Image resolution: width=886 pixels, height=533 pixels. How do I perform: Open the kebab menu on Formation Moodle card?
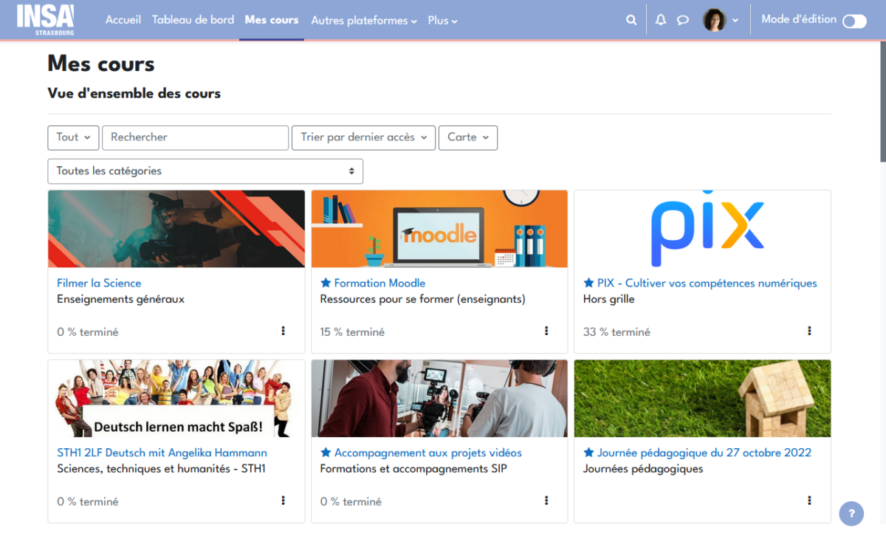click(x=546, y=331)
